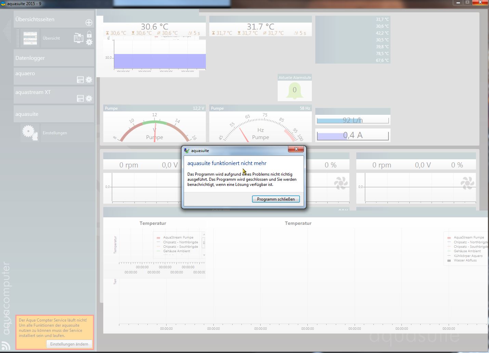Add a new overview page with plus icon
The width and height of the screenshot is (489, 353).
(89, 23)
